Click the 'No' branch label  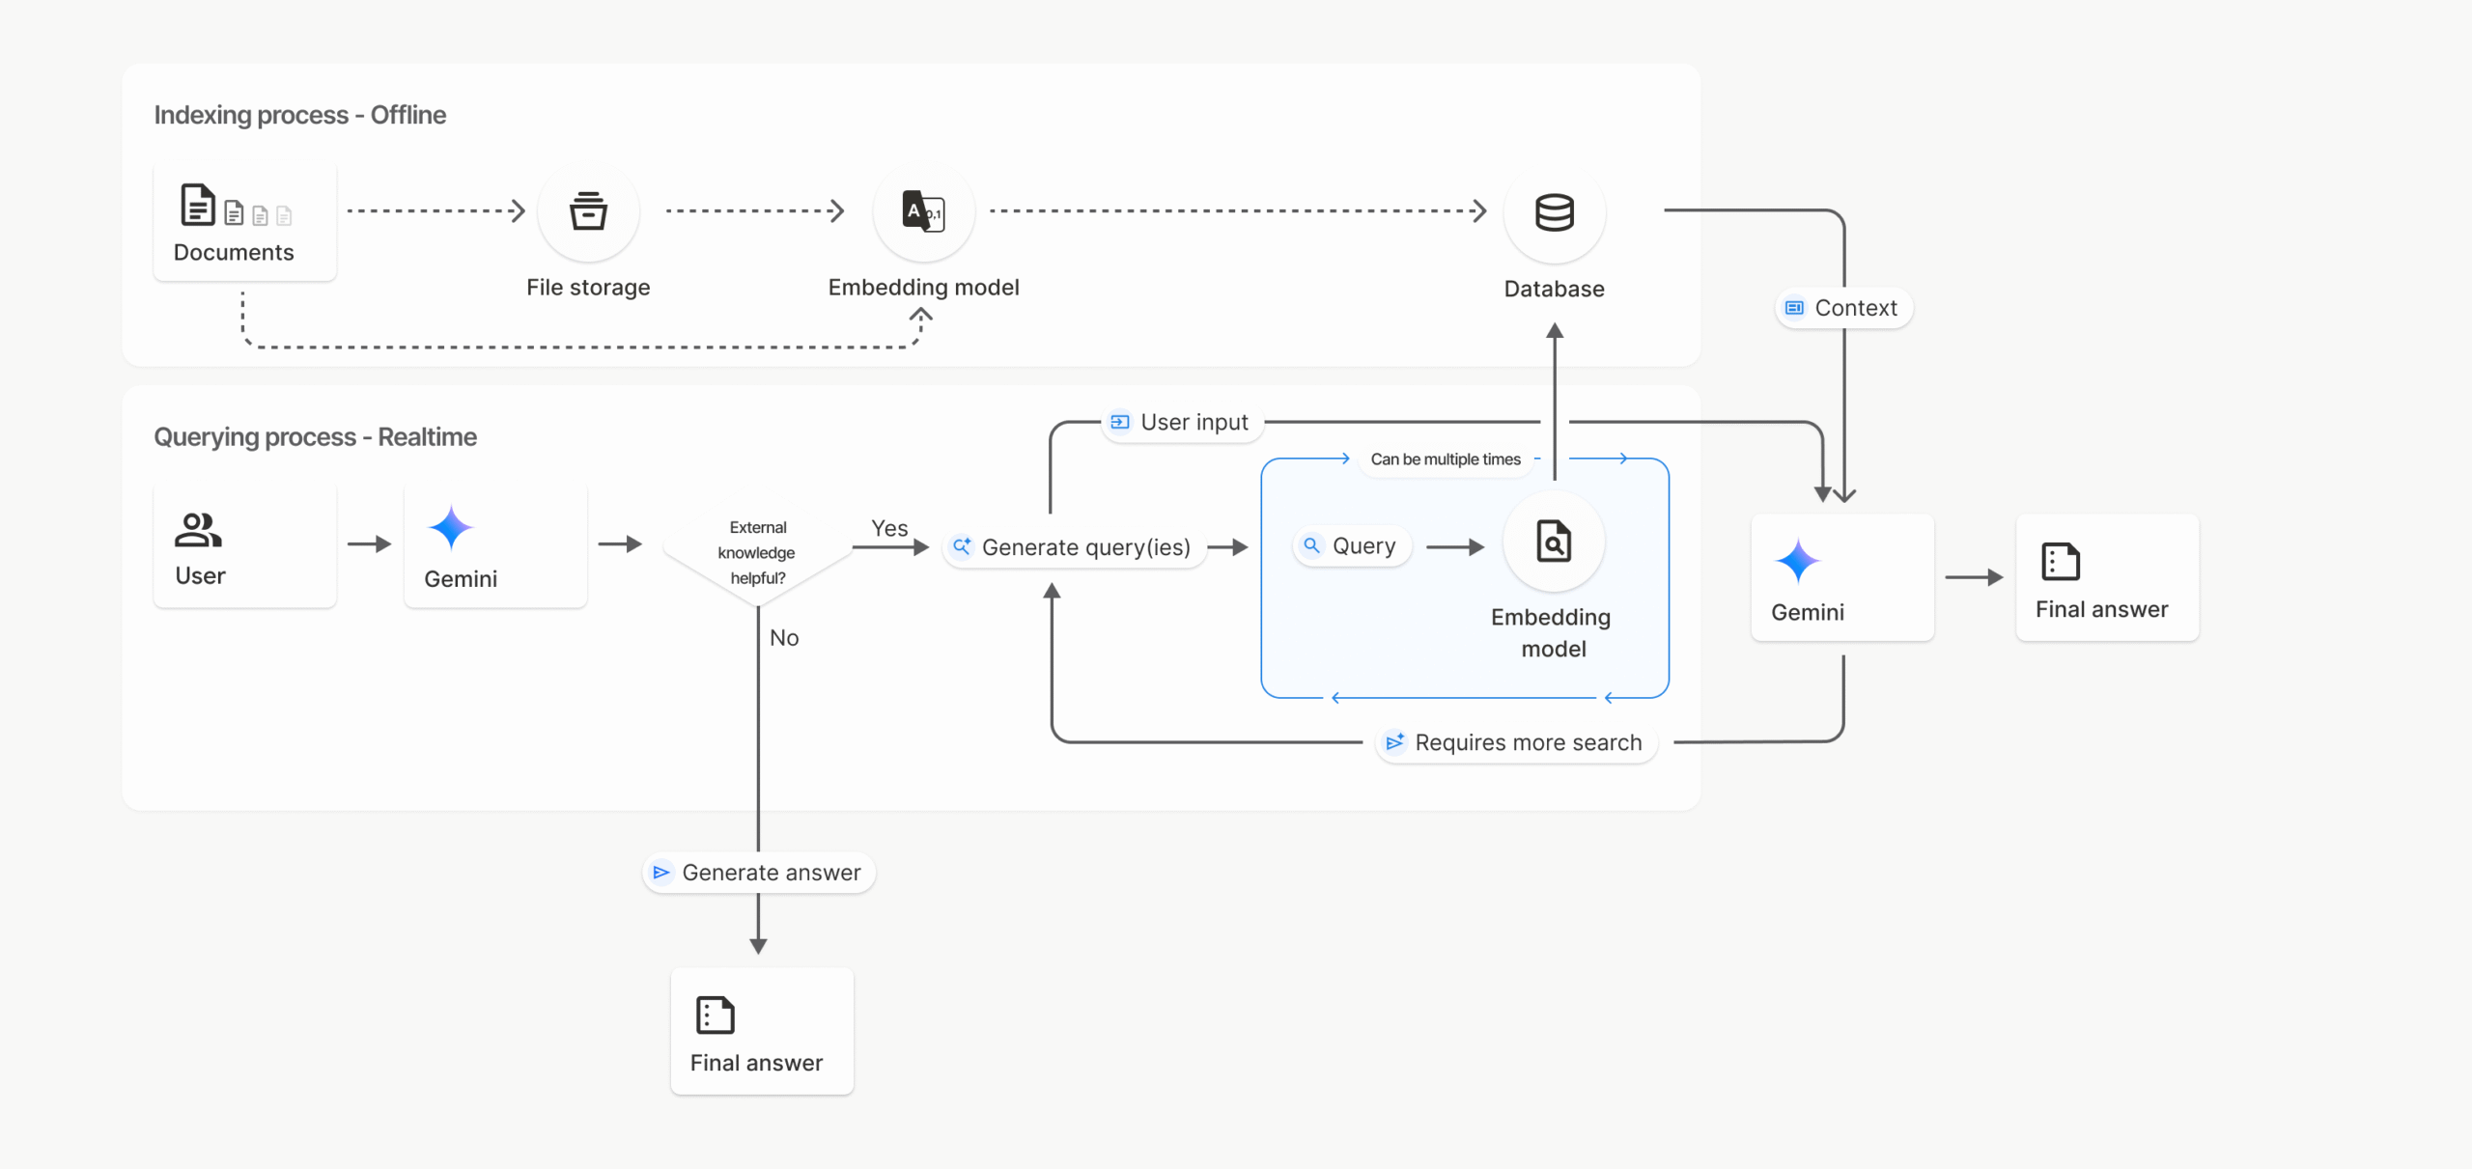784,638
